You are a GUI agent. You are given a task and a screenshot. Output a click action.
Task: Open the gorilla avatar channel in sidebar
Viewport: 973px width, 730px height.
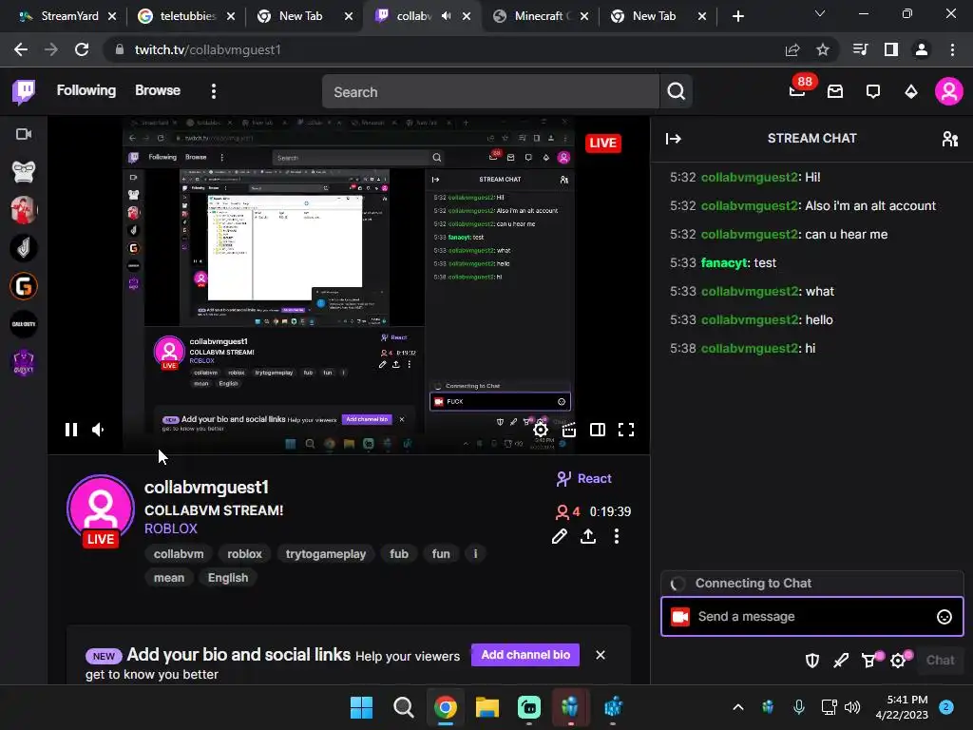[x=24, y=172]
